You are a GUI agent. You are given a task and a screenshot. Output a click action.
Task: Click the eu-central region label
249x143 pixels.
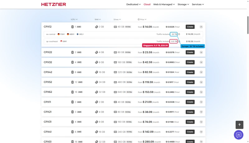click(x=51, y=34)
